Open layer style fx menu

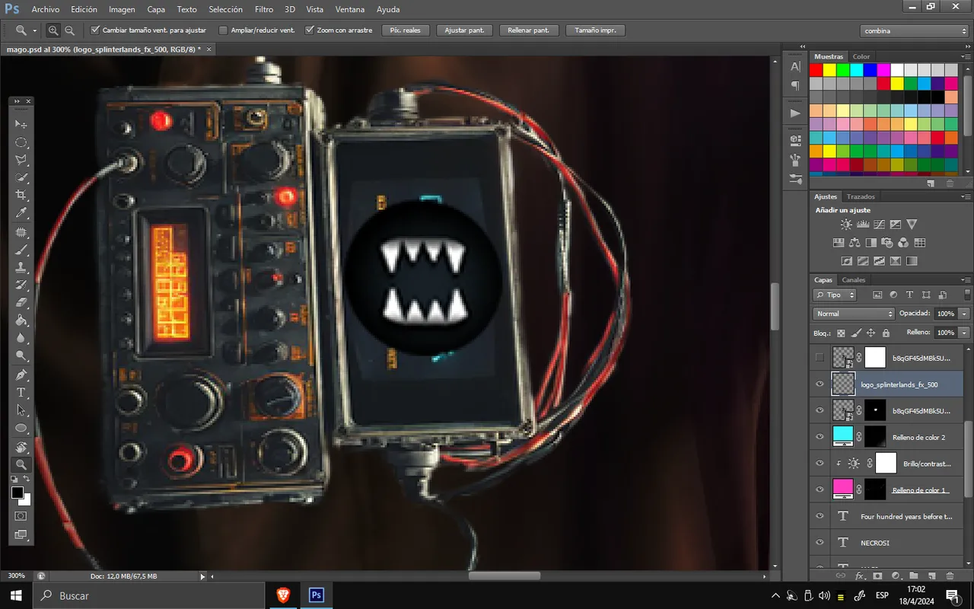point(861,576)
